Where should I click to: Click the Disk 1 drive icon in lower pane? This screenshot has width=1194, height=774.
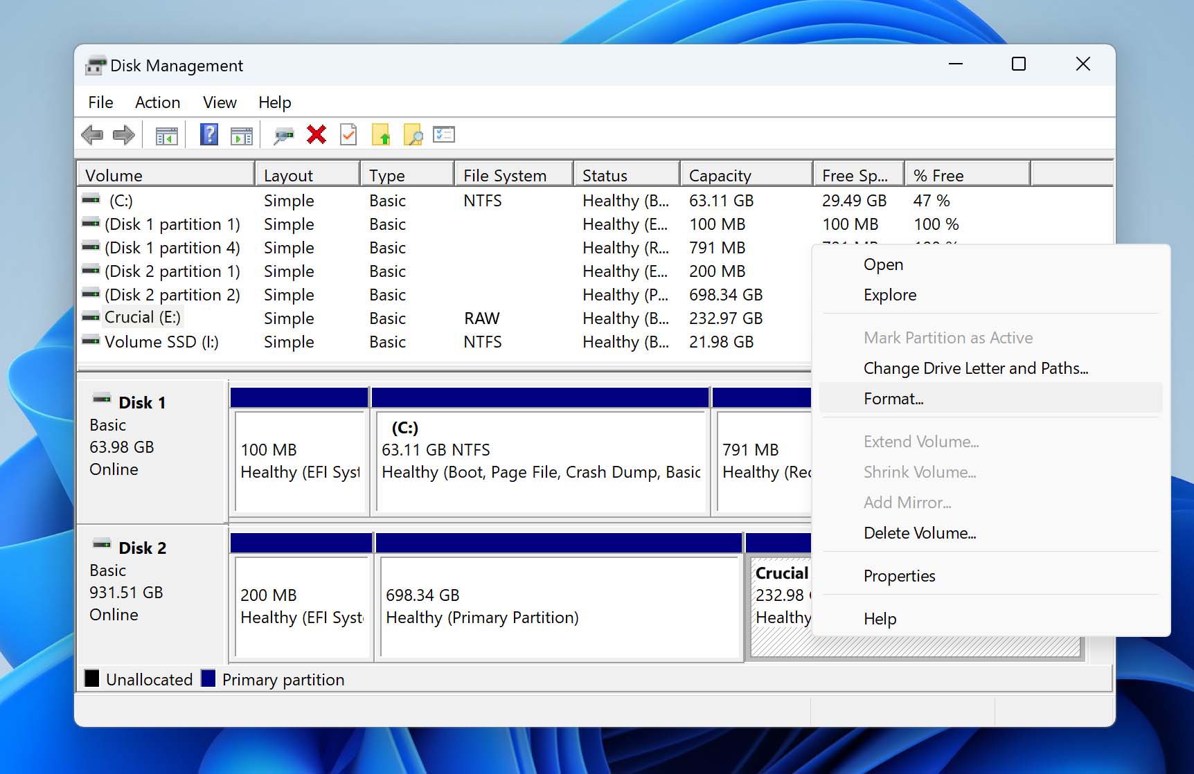click(x=102, y=399)
